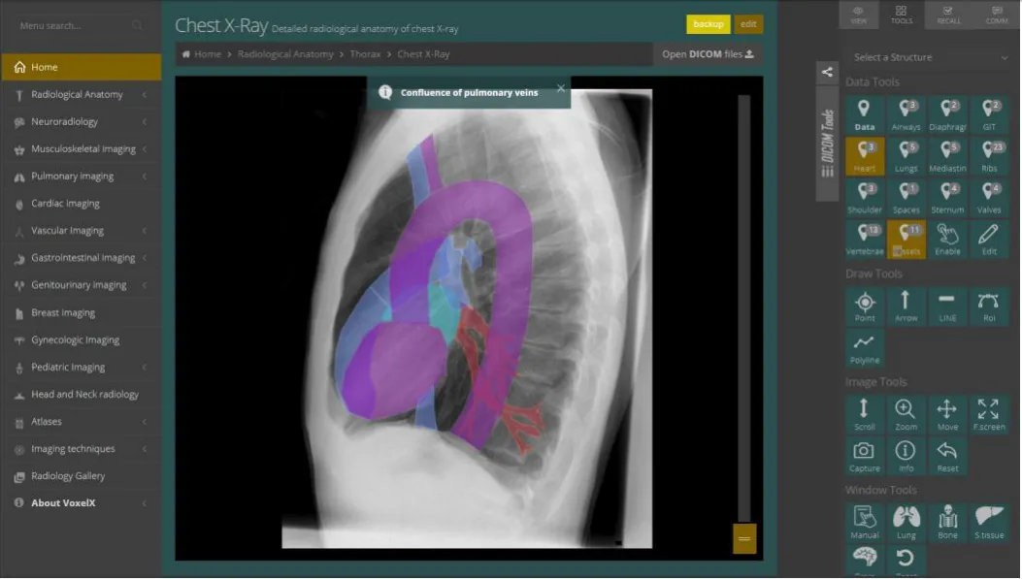Toggle the Spaces structure group
This screenshot has height=579, width=1022.
click(906, 198)
